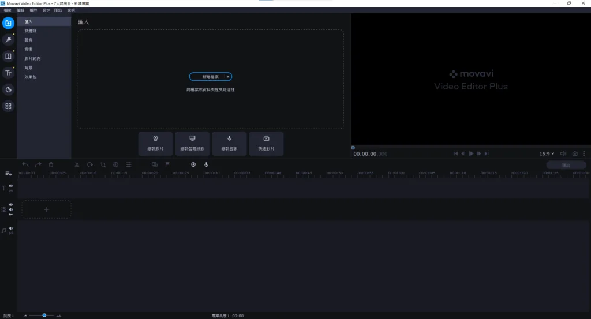Image resolution: width=591 pixels, height=319 pixels.
Task: Take a snapshot with the camera icon
Action: (575, 153)
